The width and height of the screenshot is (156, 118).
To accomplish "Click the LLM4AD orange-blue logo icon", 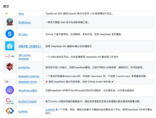I will pos(10,111).
